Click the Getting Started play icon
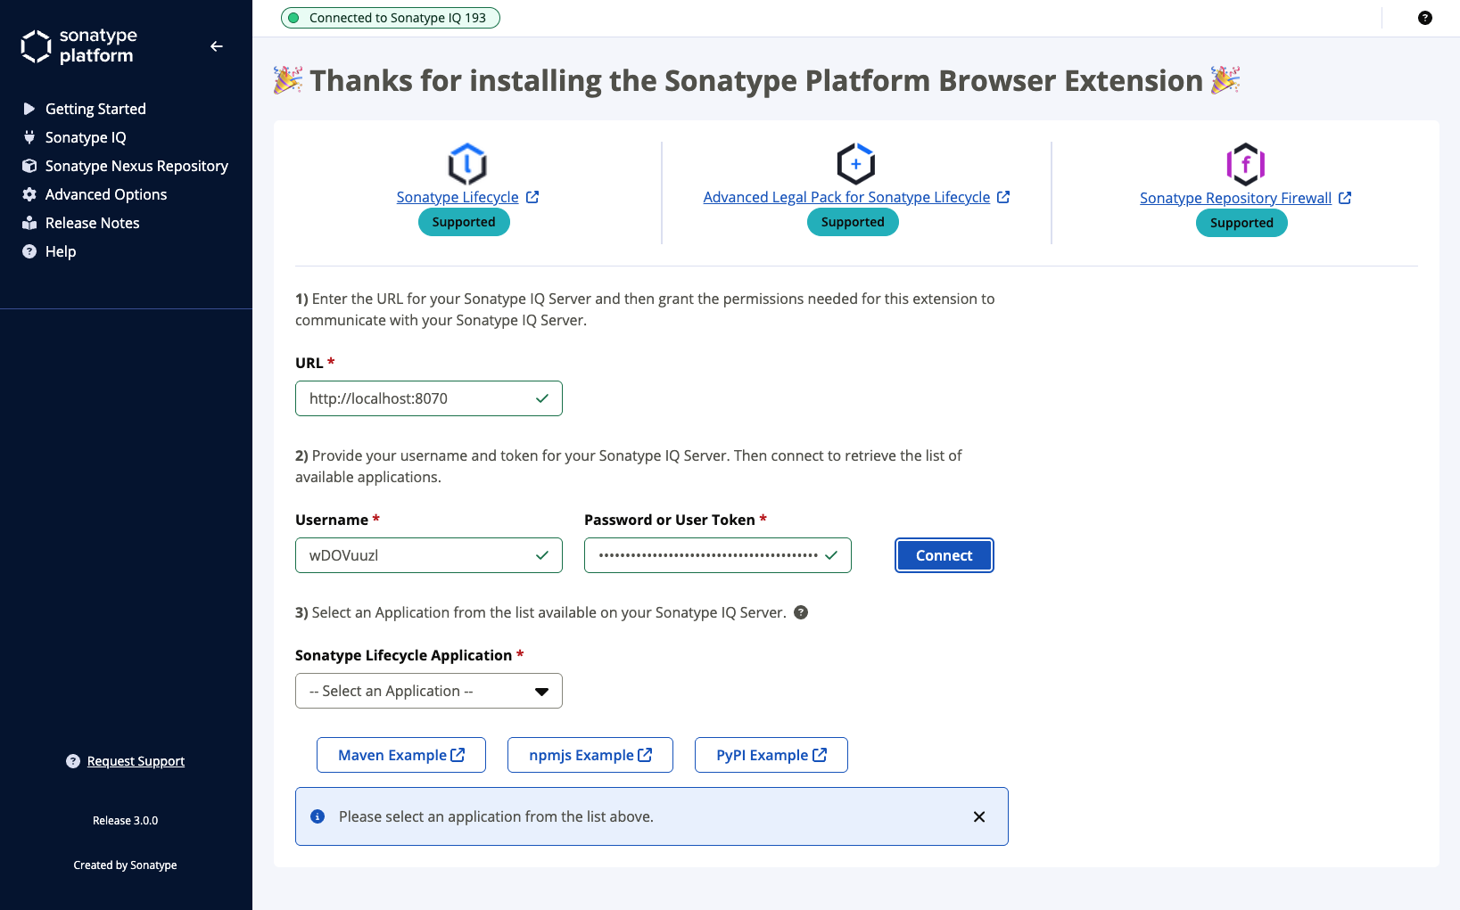Image resolution: width=1460 pixels, height=910 pixels. 29,109
